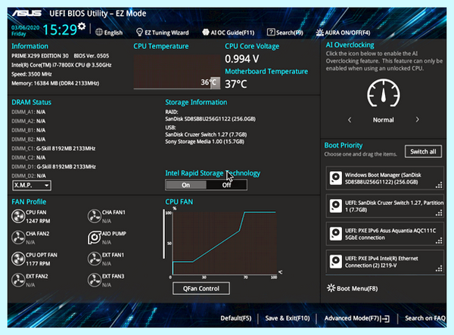Click the 15:29 clock time

click(60, 29)
